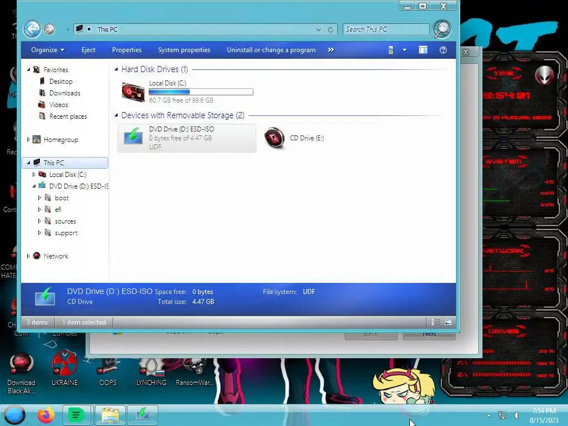Screen dimensions: 568x426
Task: Select the CD Drive (E:) icon
Action: [x=274, y=138]
